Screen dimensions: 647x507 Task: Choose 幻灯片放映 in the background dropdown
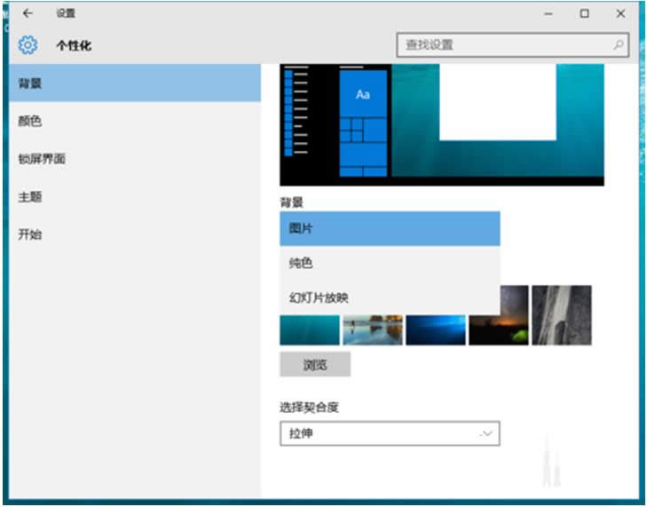(390, 297)
